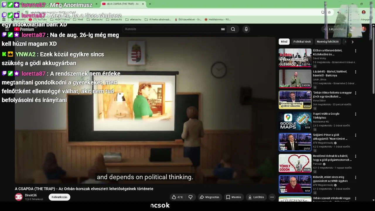This screenshot has height=211, width=375.
Task: Click the youtube.com address bar URL
Action: click(x=53, y=12)
